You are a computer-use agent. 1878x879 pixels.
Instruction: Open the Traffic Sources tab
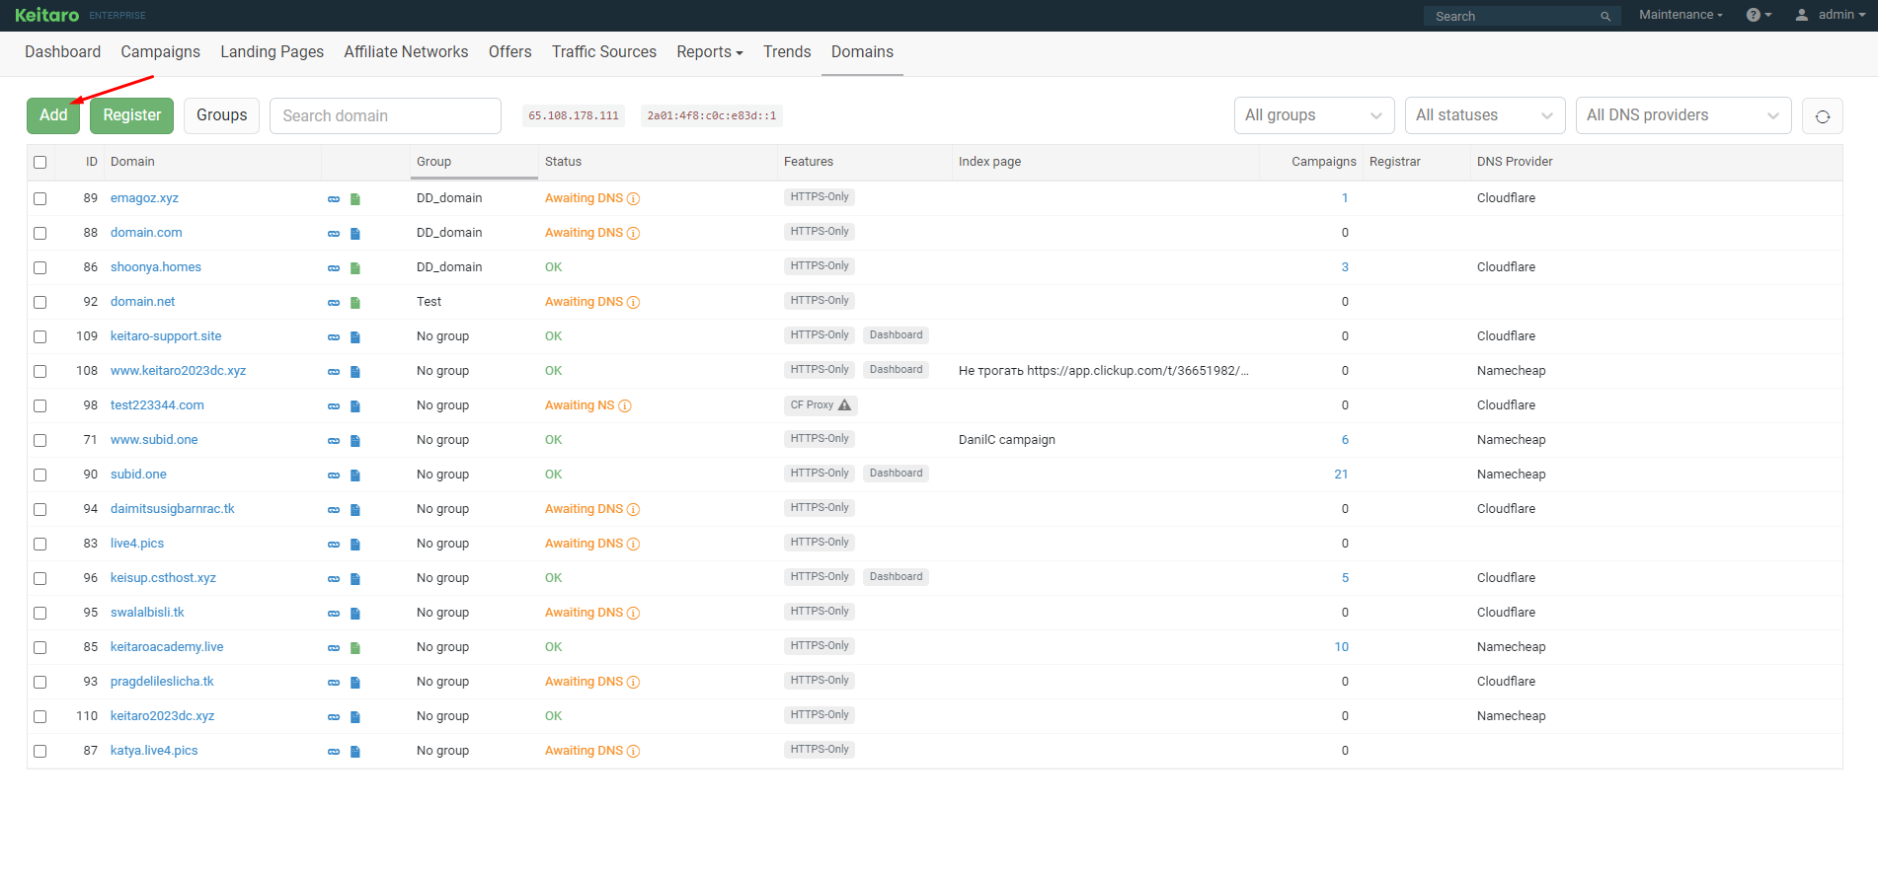click(604, 52)
